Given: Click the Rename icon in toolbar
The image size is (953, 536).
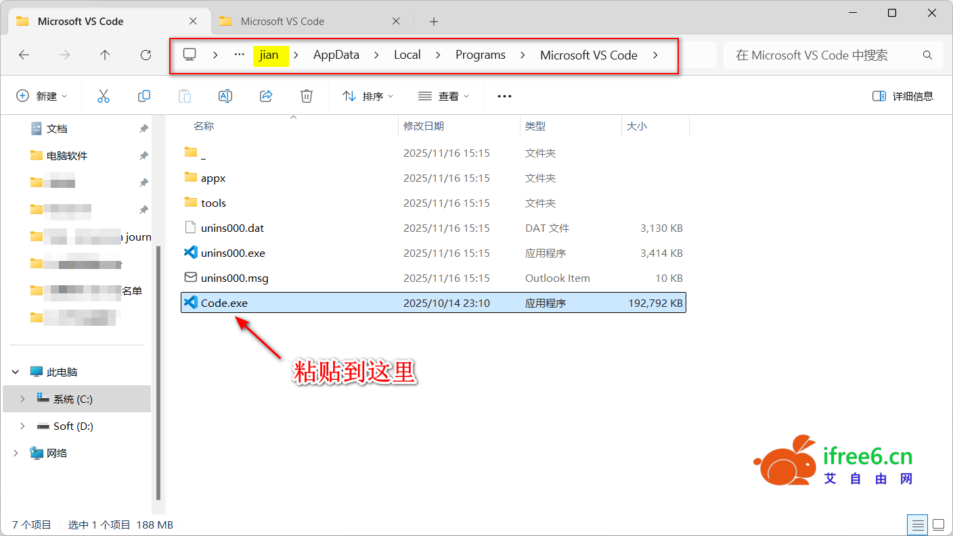Looking at the screenshot, I should point(225,96).
